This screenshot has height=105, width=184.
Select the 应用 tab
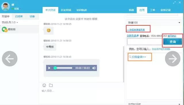pyautogui.click(x=142, y=10)
